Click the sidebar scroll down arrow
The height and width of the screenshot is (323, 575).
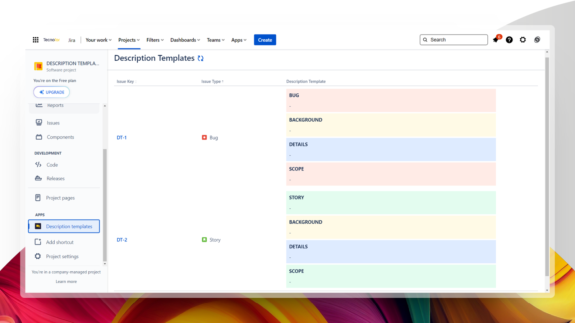[105, 264]
